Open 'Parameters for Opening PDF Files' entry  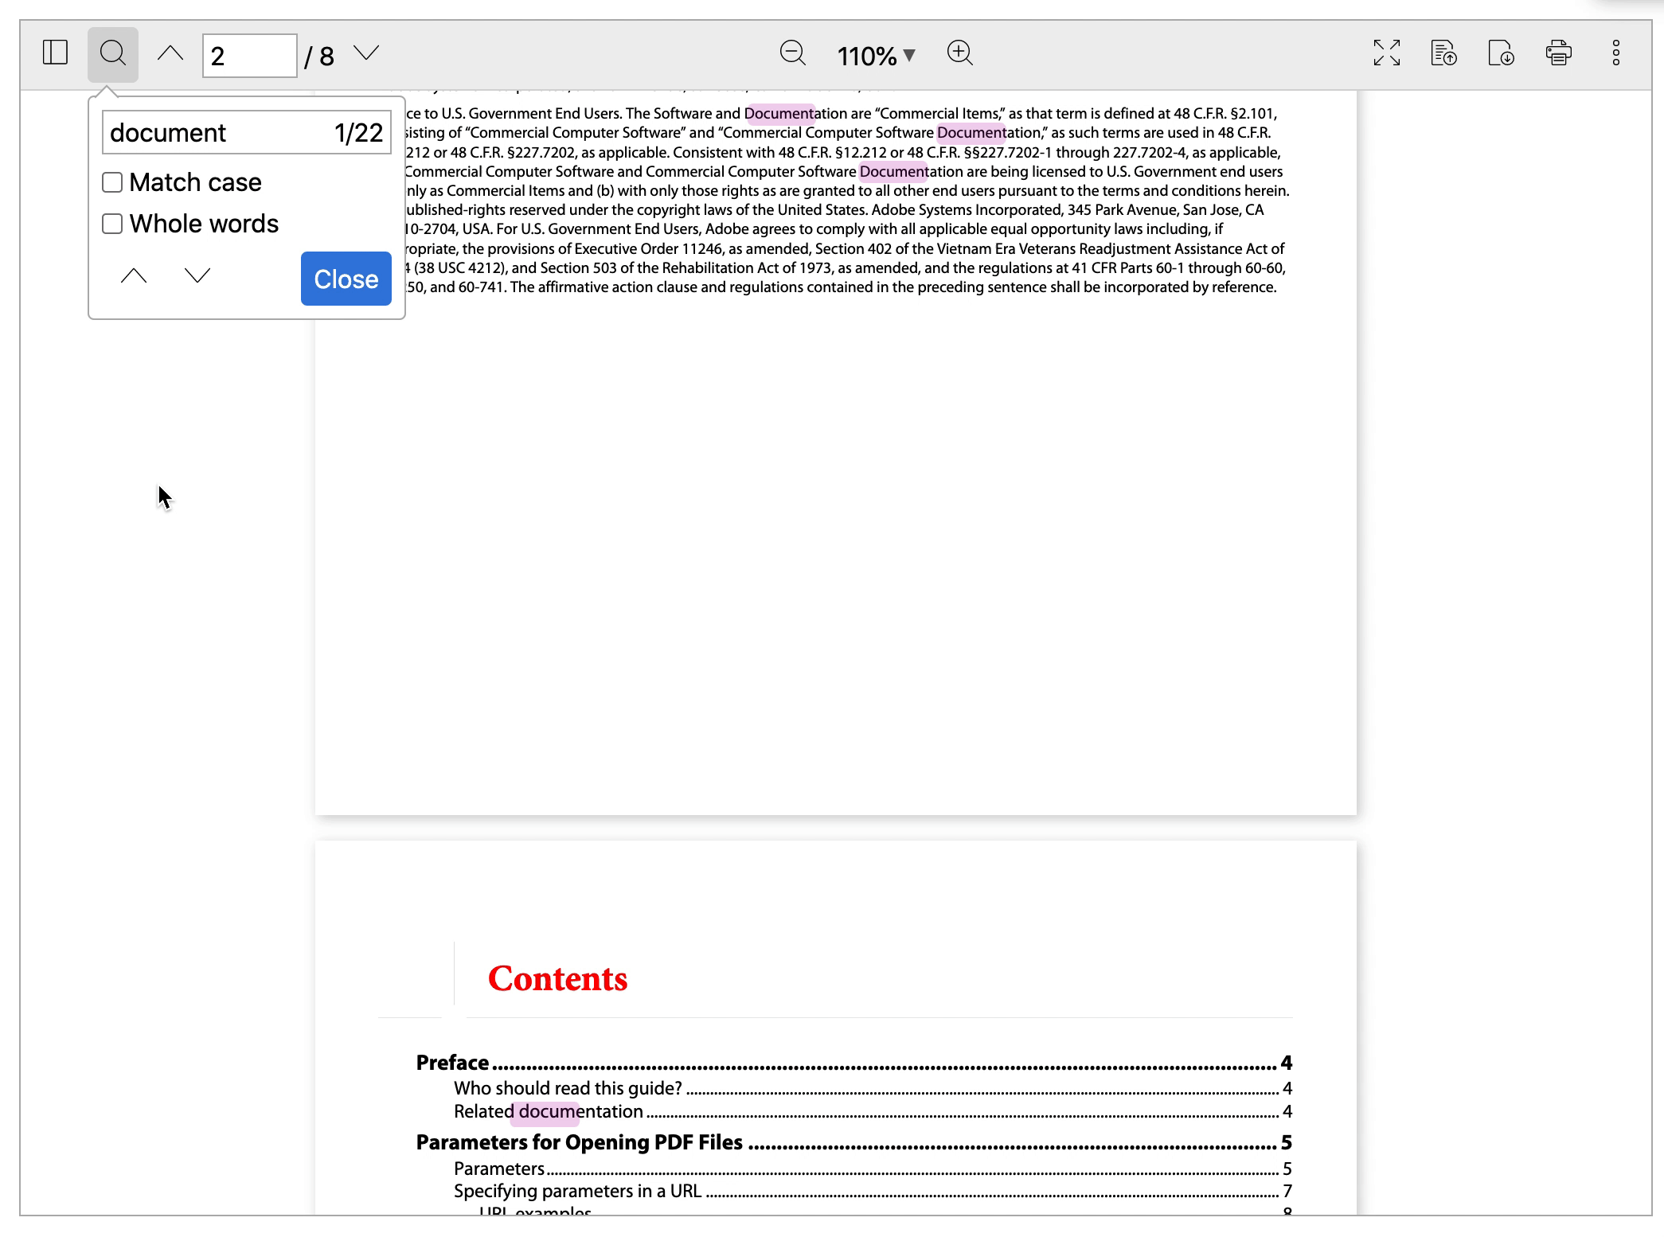point(853,1142)
